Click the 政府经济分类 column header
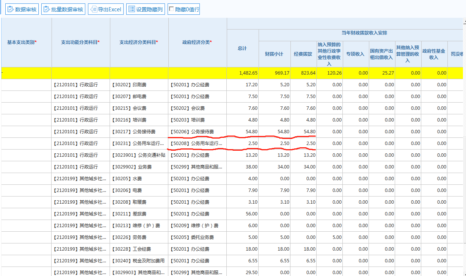The width and height of the screenshot is (466, 276). coord(197,42)
